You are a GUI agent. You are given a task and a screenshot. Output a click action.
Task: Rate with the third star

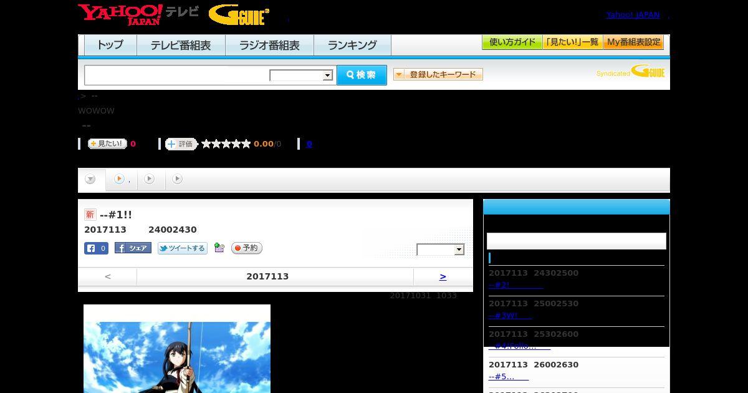click(226, 144)
